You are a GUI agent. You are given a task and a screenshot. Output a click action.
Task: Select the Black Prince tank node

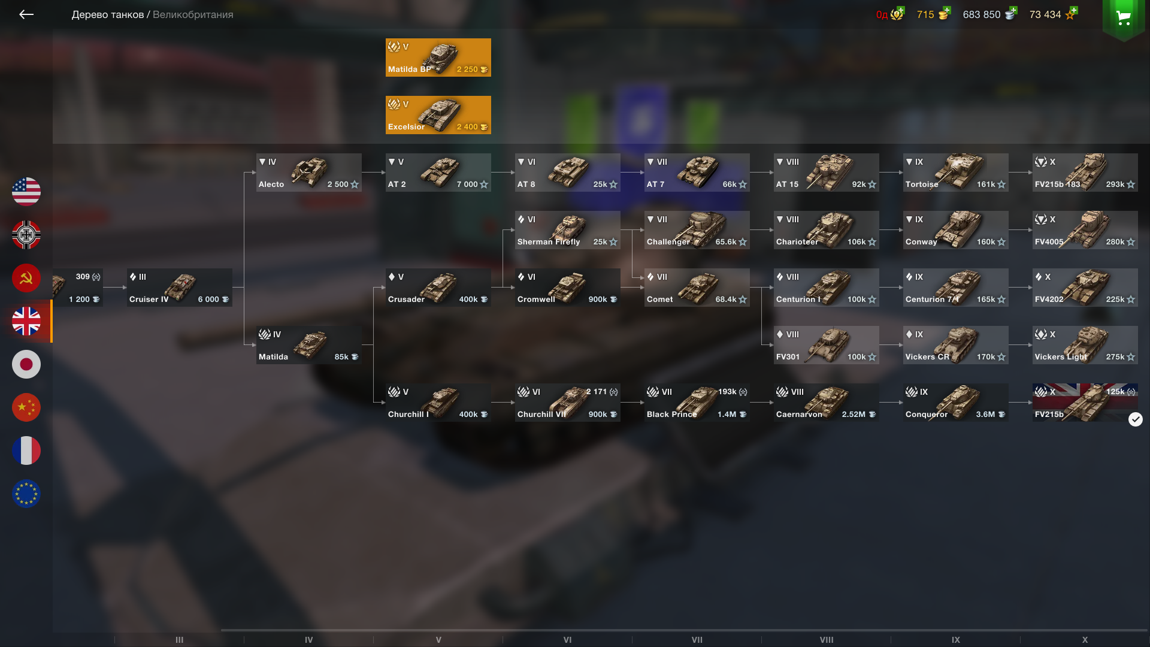pyautogui.click(x=697, y=403)
